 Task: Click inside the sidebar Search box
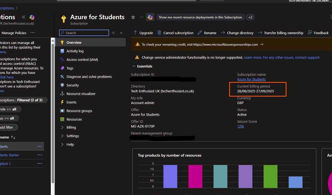[x=84, y=33]
